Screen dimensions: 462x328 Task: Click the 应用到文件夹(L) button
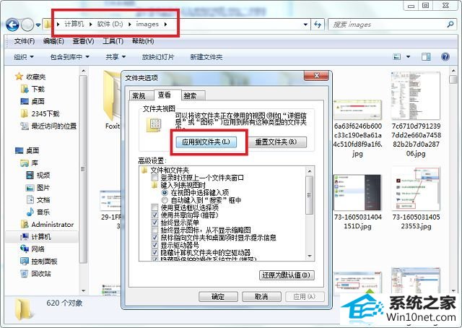206,142
